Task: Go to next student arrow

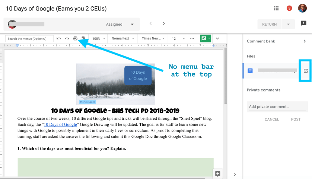Action: coord(164,24)
